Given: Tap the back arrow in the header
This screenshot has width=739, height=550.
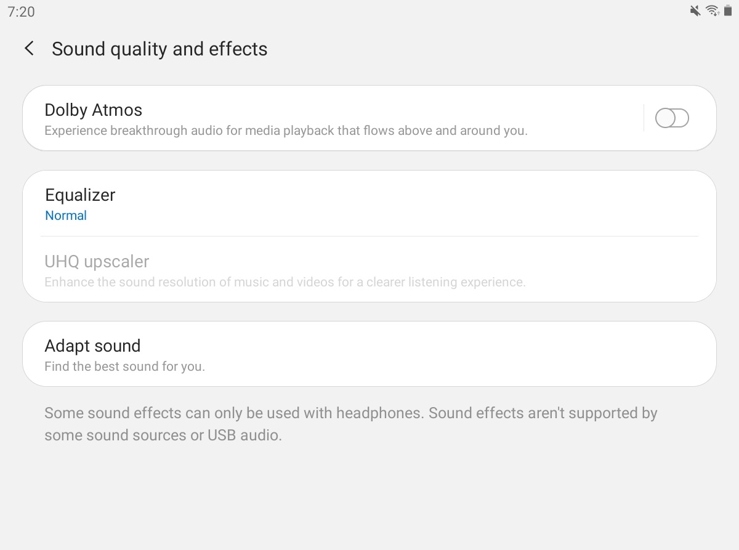Looking at the screenshot, I should [29, 49].
